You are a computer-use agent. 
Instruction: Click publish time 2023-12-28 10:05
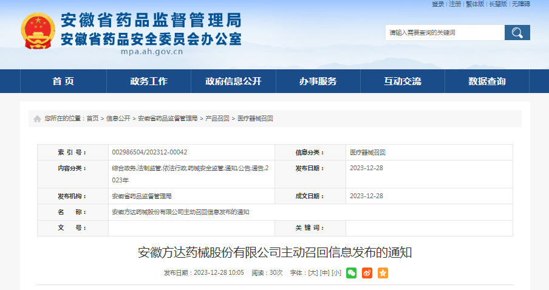tap(219, 273)
